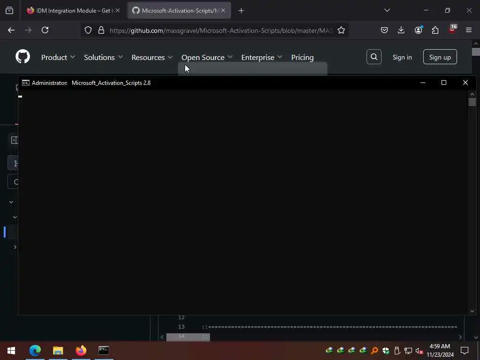Screen dimensions: 480x360
Task: Close the Microsoft_Activation_Scripts console window
Action: click(x=465, y=82)
